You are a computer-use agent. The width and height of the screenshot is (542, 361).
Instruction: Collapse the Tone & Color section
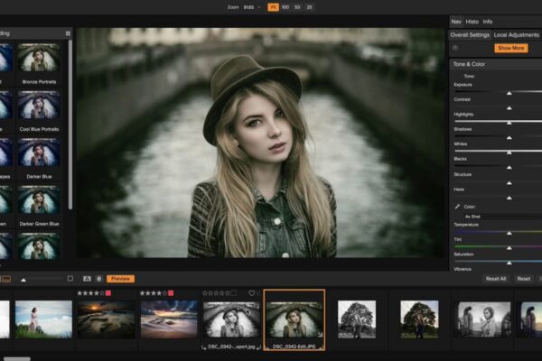point(469,64)
